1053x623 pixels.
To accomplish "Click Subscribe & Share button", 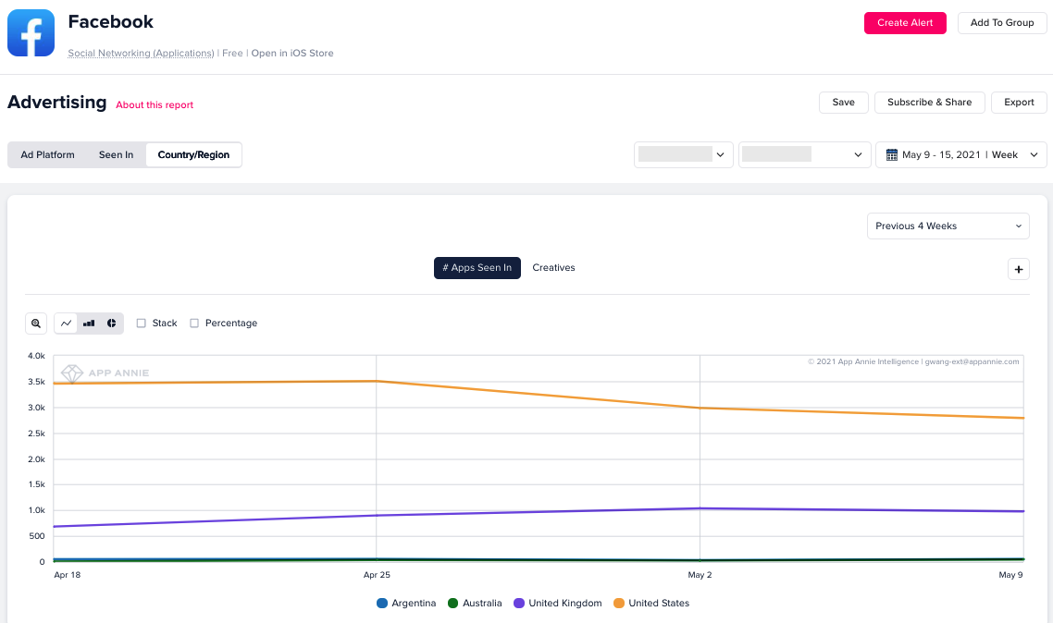I will (929, 103).
